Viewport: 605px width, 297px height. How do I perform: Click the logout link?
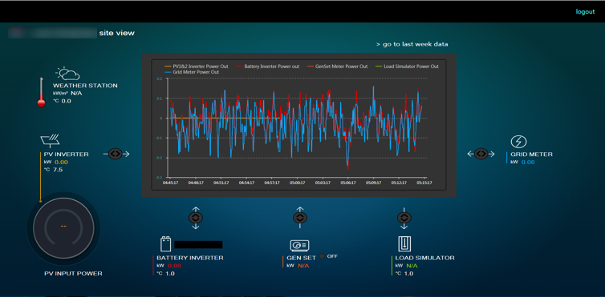[x=585, y=11]
